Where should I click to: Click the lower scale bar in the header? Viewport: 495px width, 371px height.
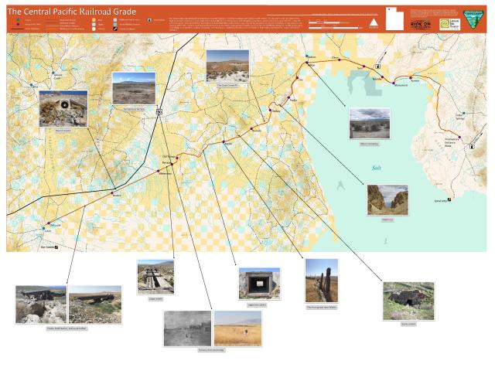point(334,28)
